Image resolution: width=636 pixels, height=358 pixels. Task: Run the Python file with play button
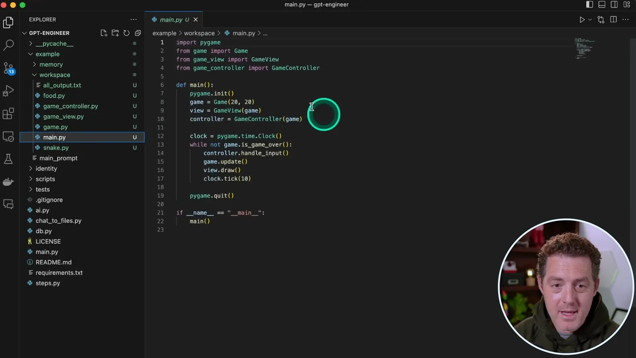coord(582,19)
